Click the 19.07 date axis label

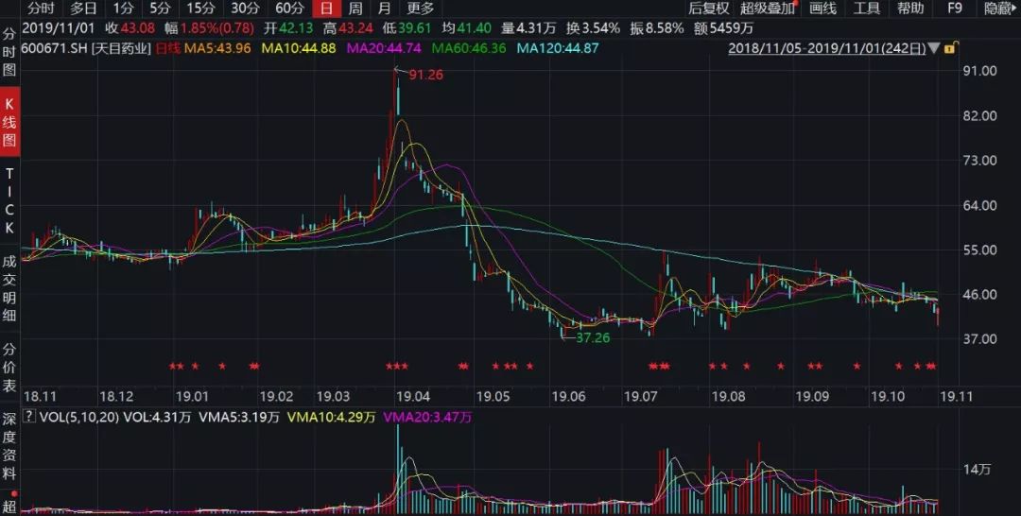640,396
